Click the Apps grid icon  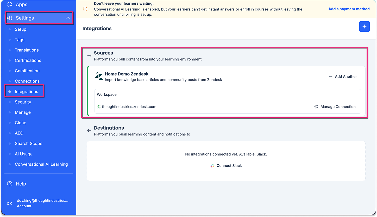coord(10,4)
